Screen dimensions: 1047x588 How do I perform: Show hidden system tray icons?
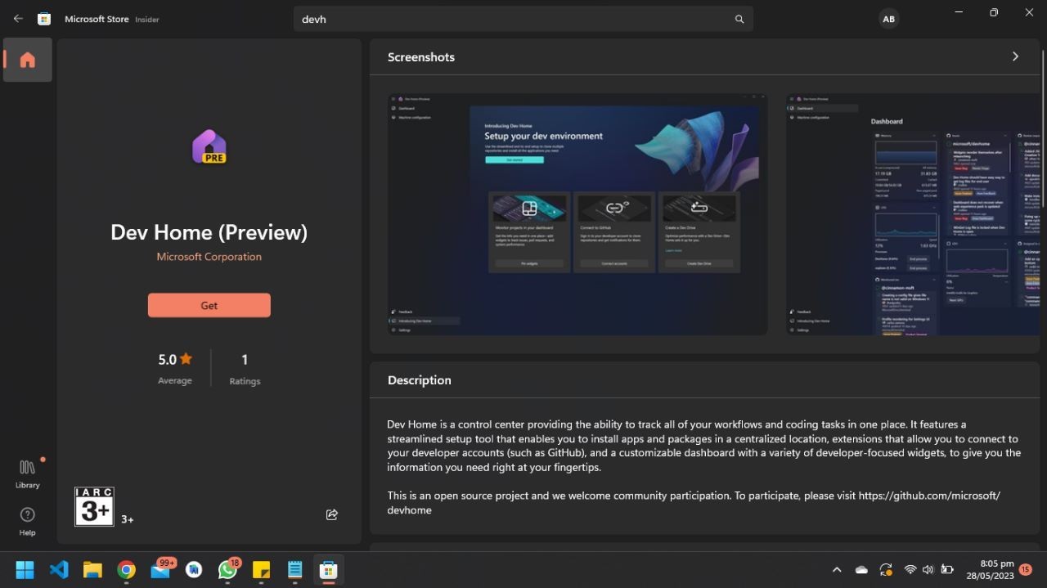[837, 570]
